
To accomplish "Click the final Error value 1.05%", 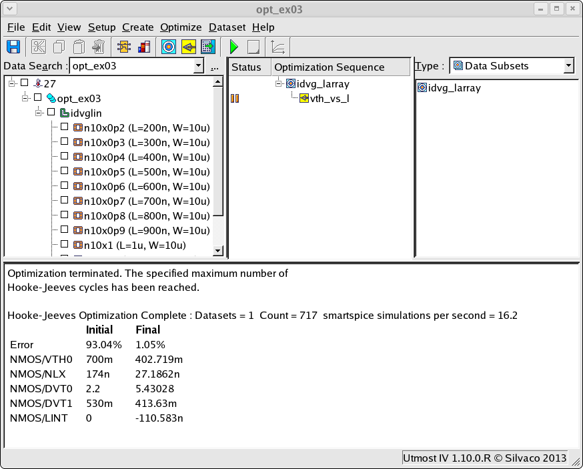I will [150, 345].
